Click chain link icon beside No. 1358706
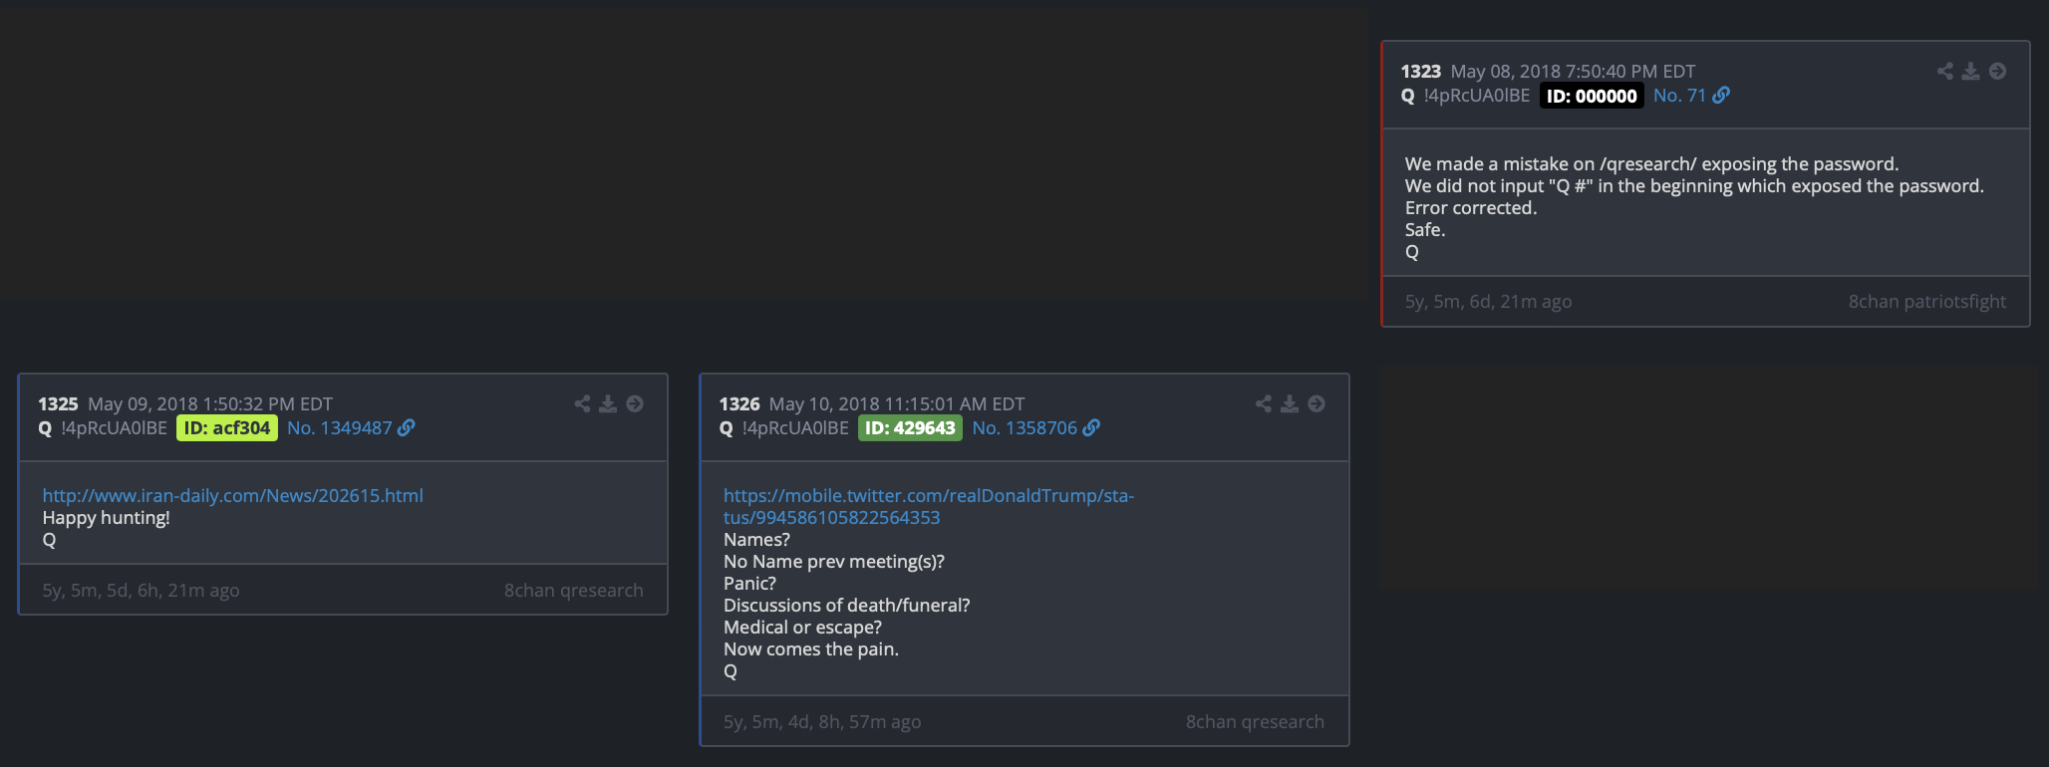2049x767 pixels. coord(1091,428)
